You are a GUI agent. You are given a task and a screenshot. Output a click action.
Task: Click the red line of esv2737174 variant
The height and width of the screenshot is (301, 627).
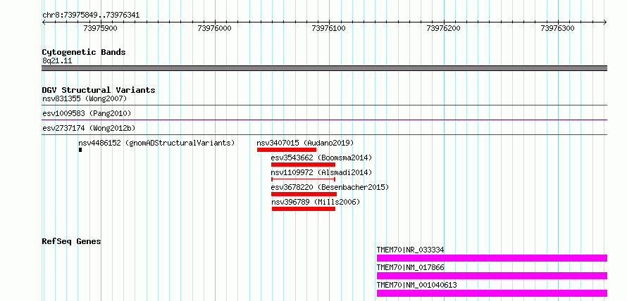(324, 134)
